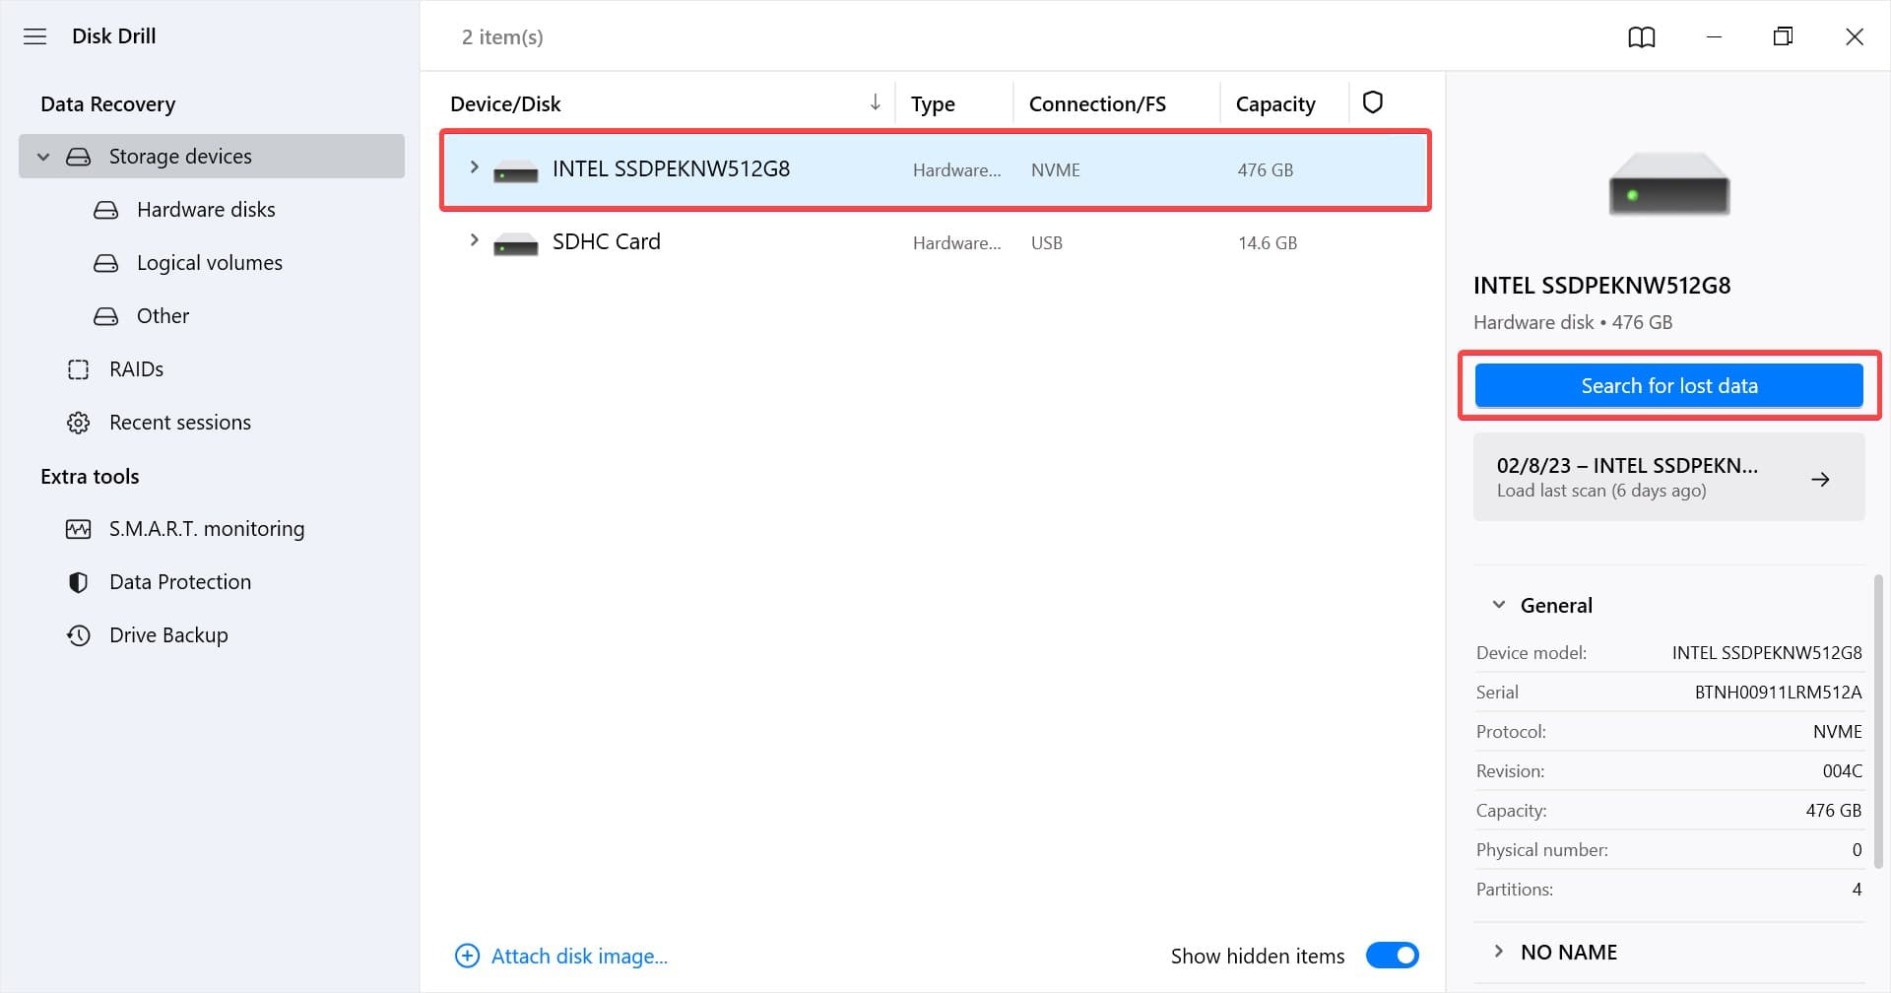The image size is (1891, 993).
Task: Click the arrow on the last scan card
Action: tap(1821, 479)
